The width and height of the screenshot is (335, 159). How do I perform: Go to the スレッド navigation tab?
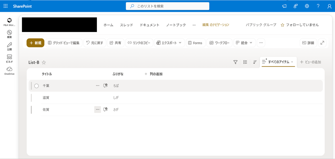tap(127, 25)
